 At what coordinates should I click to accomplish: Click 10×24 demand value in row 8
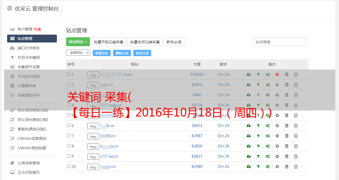pos(223,146)
